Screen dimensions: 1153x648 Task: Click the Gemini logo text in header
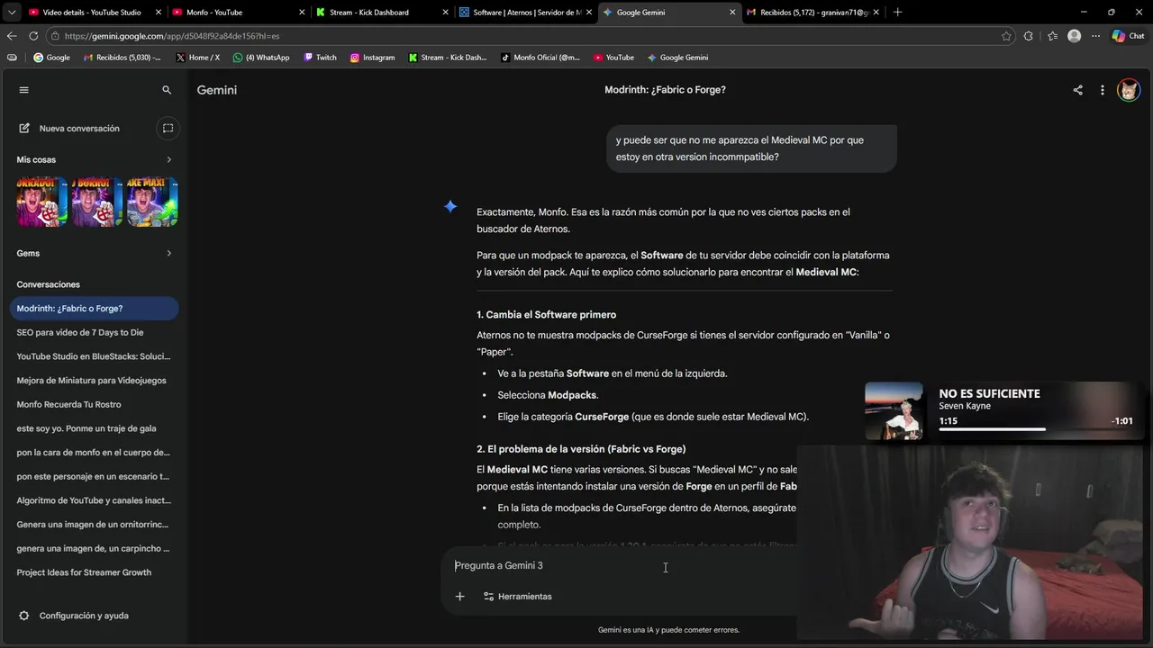(x=217, y=90)
